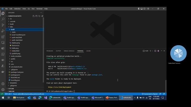Click the feedback icon in status bar
This screenshot has height=107, width=191.
click(x=160, y=94)
